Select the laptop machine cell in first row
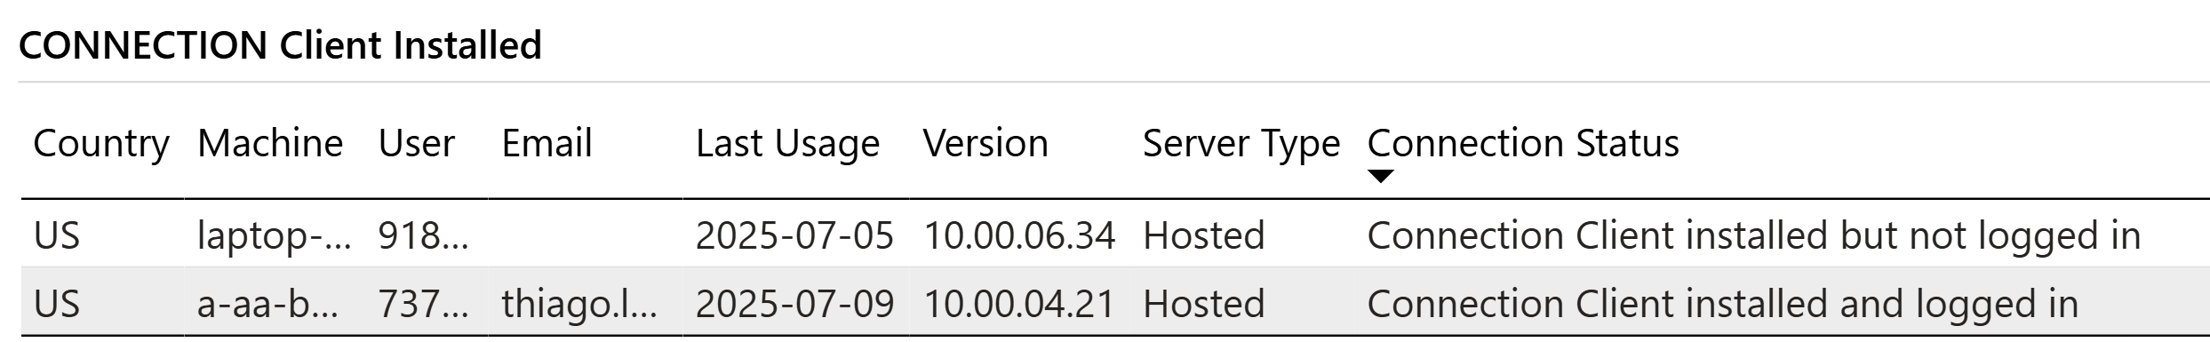This screenshot has height=342, width=2210. pos(275,235)
